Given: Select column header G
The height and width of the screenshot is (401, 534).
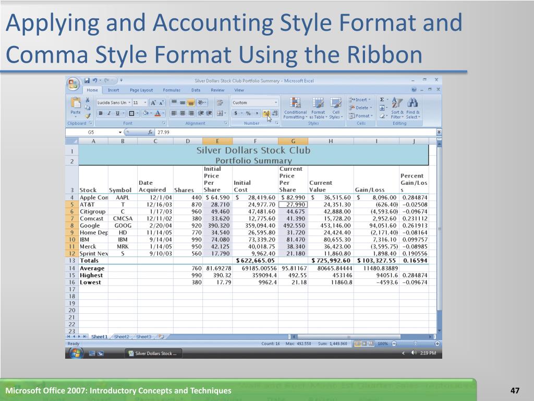Looking at the screenshot, I should [x=293, y=141].
